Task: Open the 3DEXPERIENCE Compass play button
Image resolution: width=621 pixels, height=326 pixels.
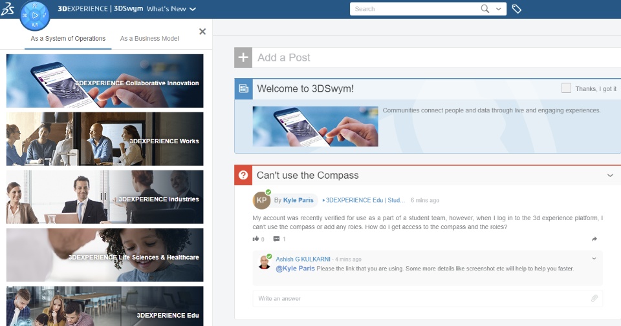Action: 35,15
